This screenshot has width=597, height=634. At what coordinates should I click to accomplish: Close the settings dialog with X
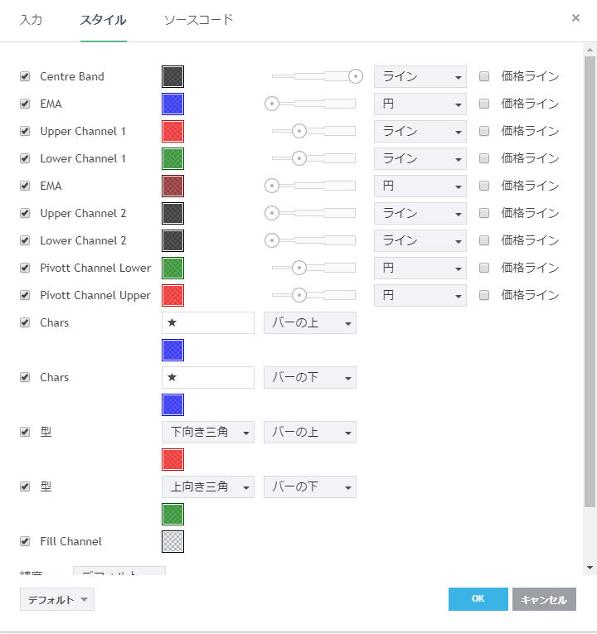click(575, 17)
